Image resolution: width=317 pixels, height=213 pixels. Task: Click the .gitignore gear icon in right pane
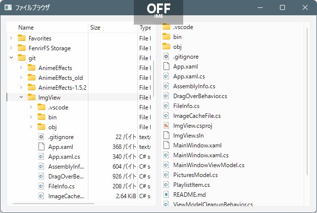click(166, 57)
